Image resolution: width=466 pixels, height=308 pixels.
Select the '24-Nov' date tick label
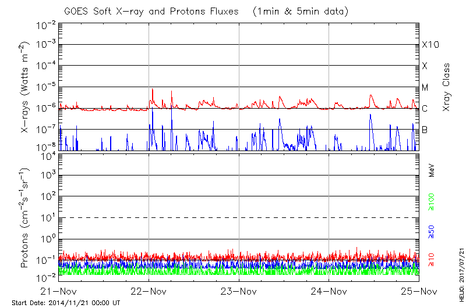coord(329,291)
